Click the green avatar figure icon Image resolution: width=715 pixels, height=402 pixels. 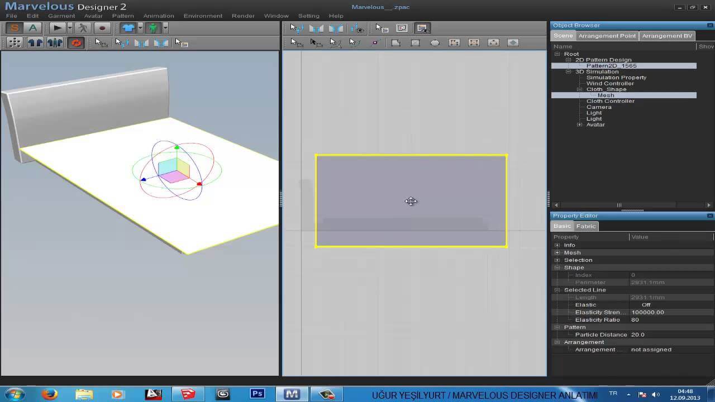153,28
